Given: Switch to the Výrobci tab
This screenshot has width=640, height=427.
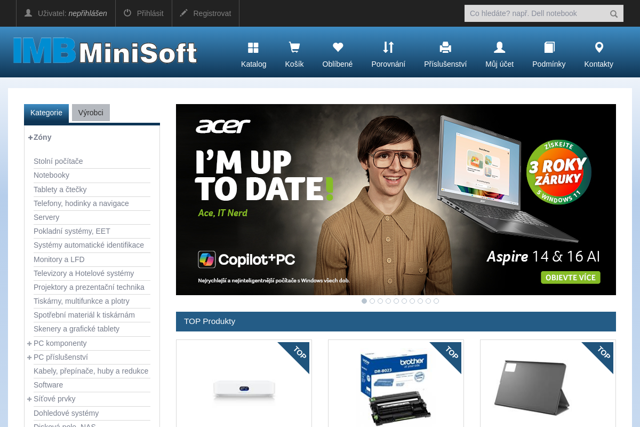Looking at the screenshot, I should [91, 113].
